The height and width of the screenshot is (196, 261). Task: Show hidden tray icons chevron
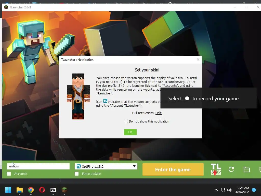click(x=216, y=190)
